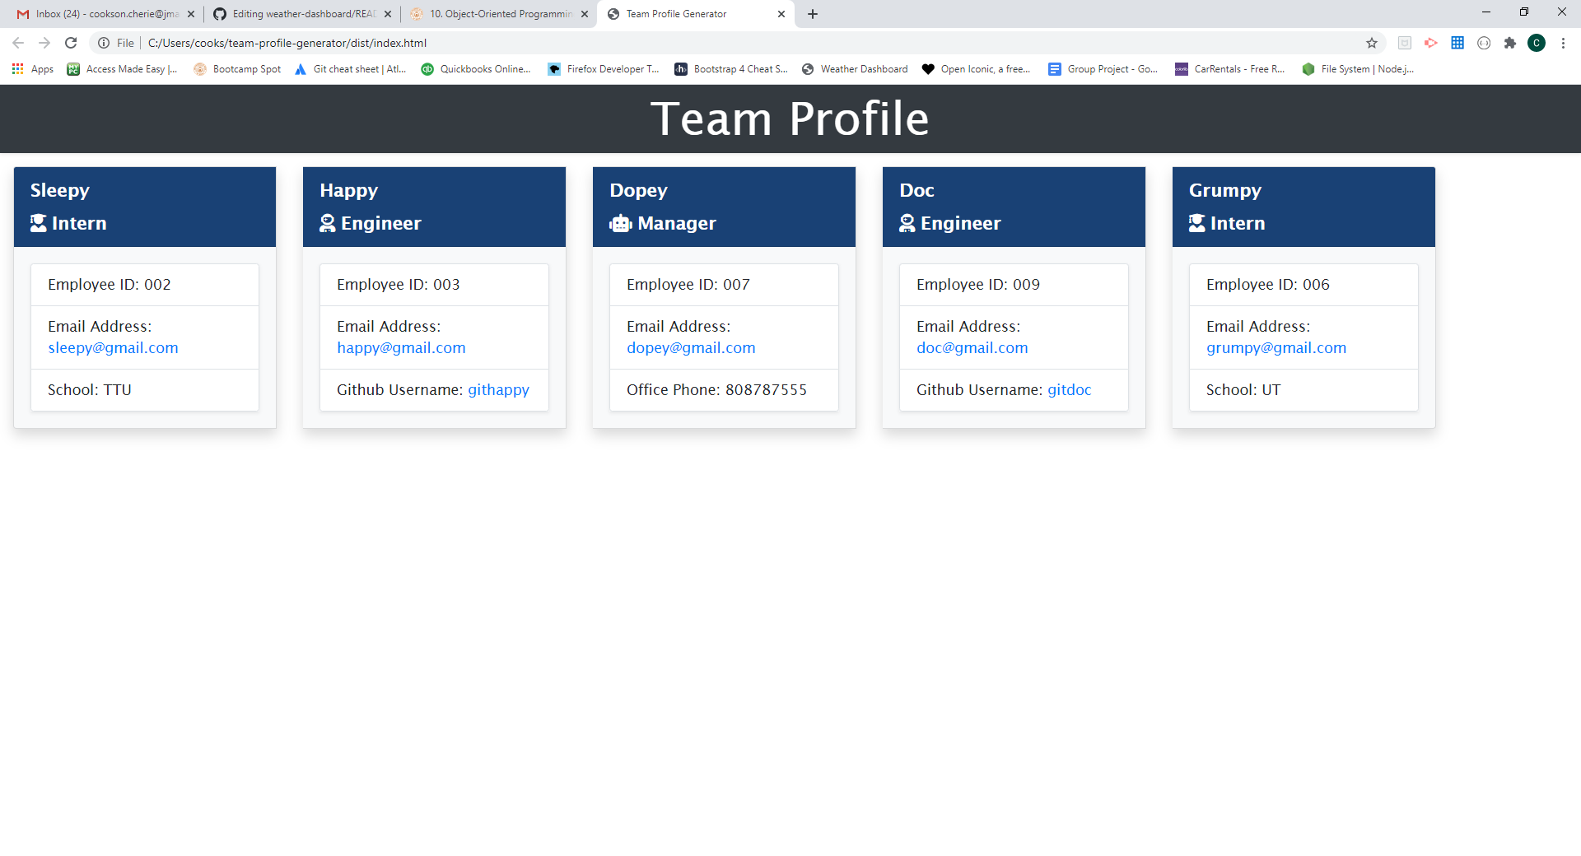
Task: Open the browser profile avatar
Action: pos(1537,43)
